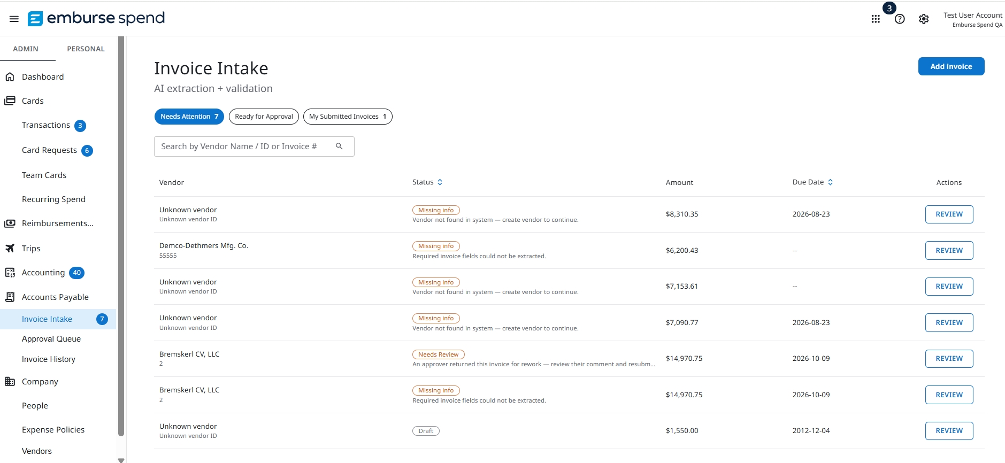Click the $6,200.43 amount

pyautogui.click(x=682, y=250)
